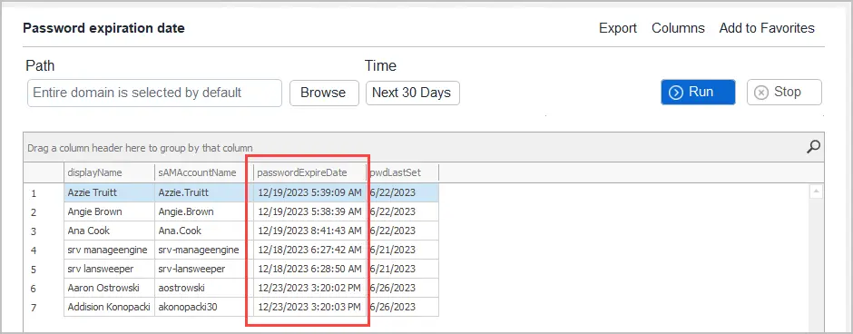Click the 12/18/2023 6:28:50 AM expire date cell

tap(309, 269)
